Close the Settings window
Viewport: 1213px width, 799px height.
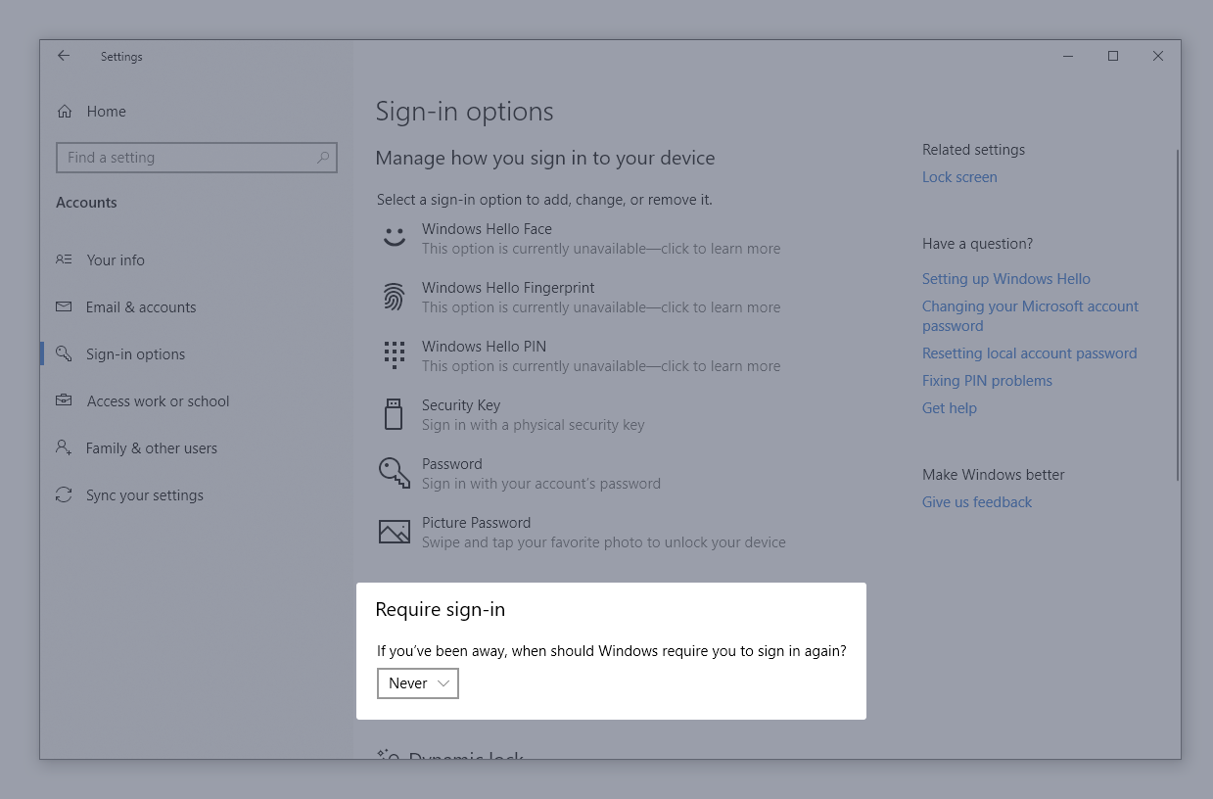(1158, 57)
